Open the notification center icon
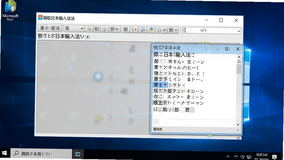Screen dimensions: 284x160 [274, 157]
